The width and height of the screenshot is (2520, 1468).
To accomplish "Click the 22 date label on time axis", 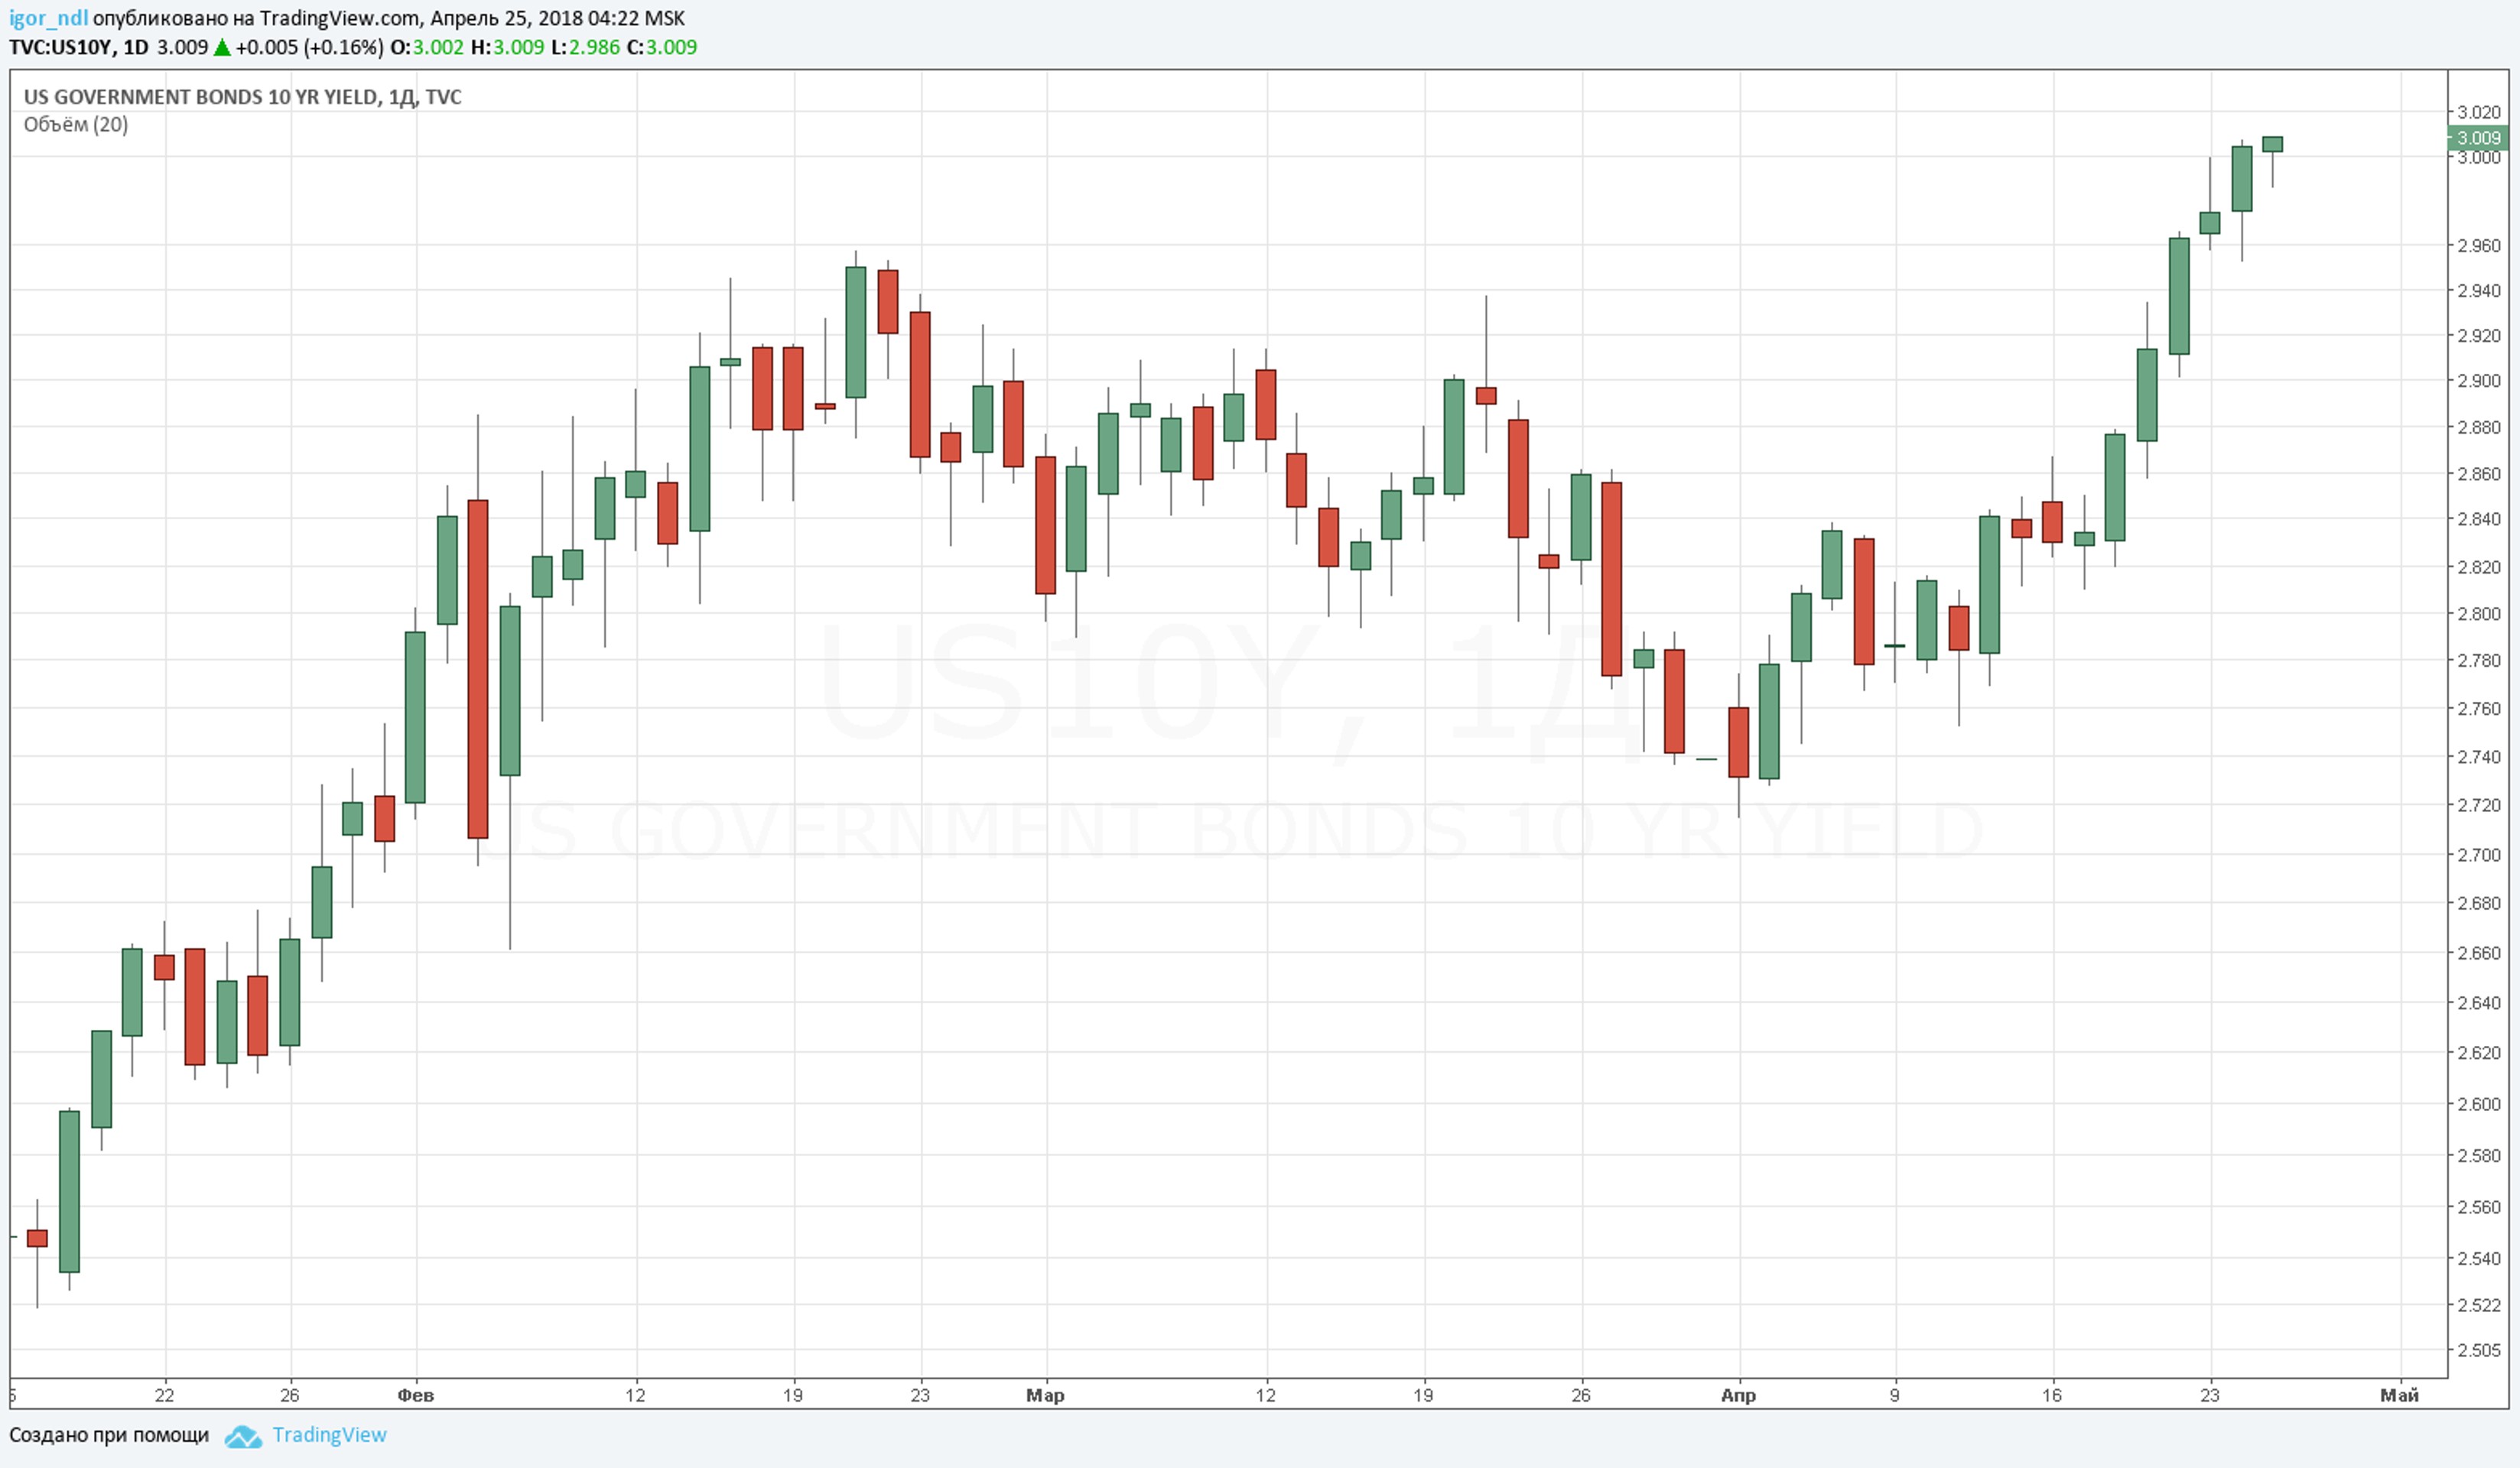I will pyautogui.click(x=164, y=1395).
